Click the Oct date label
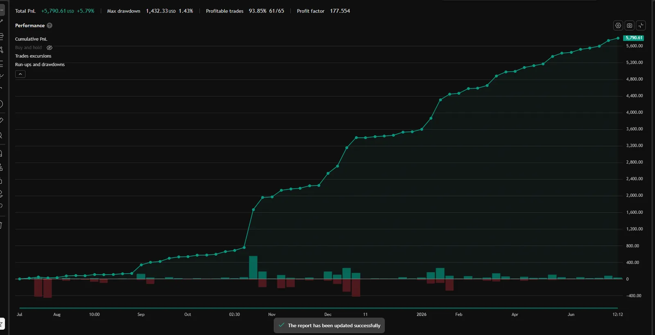The width and height of the screenshot is (655, 335). pyautogui.click(x=187, y=315)
